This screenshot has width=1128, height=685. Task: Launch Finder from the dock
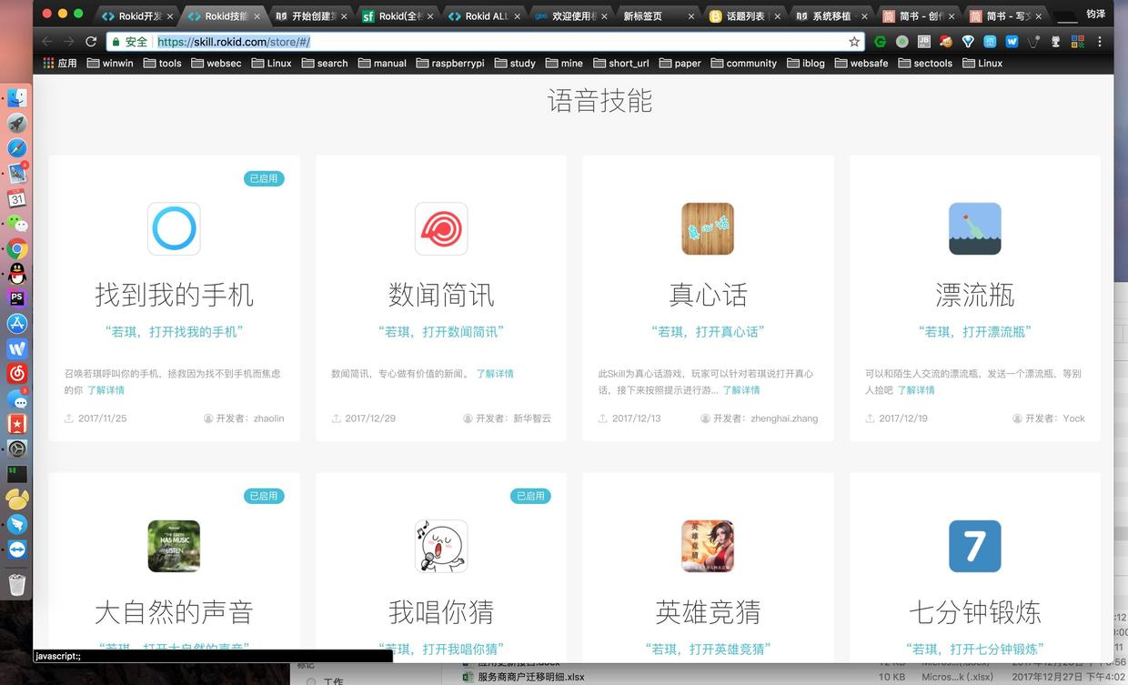17,98
